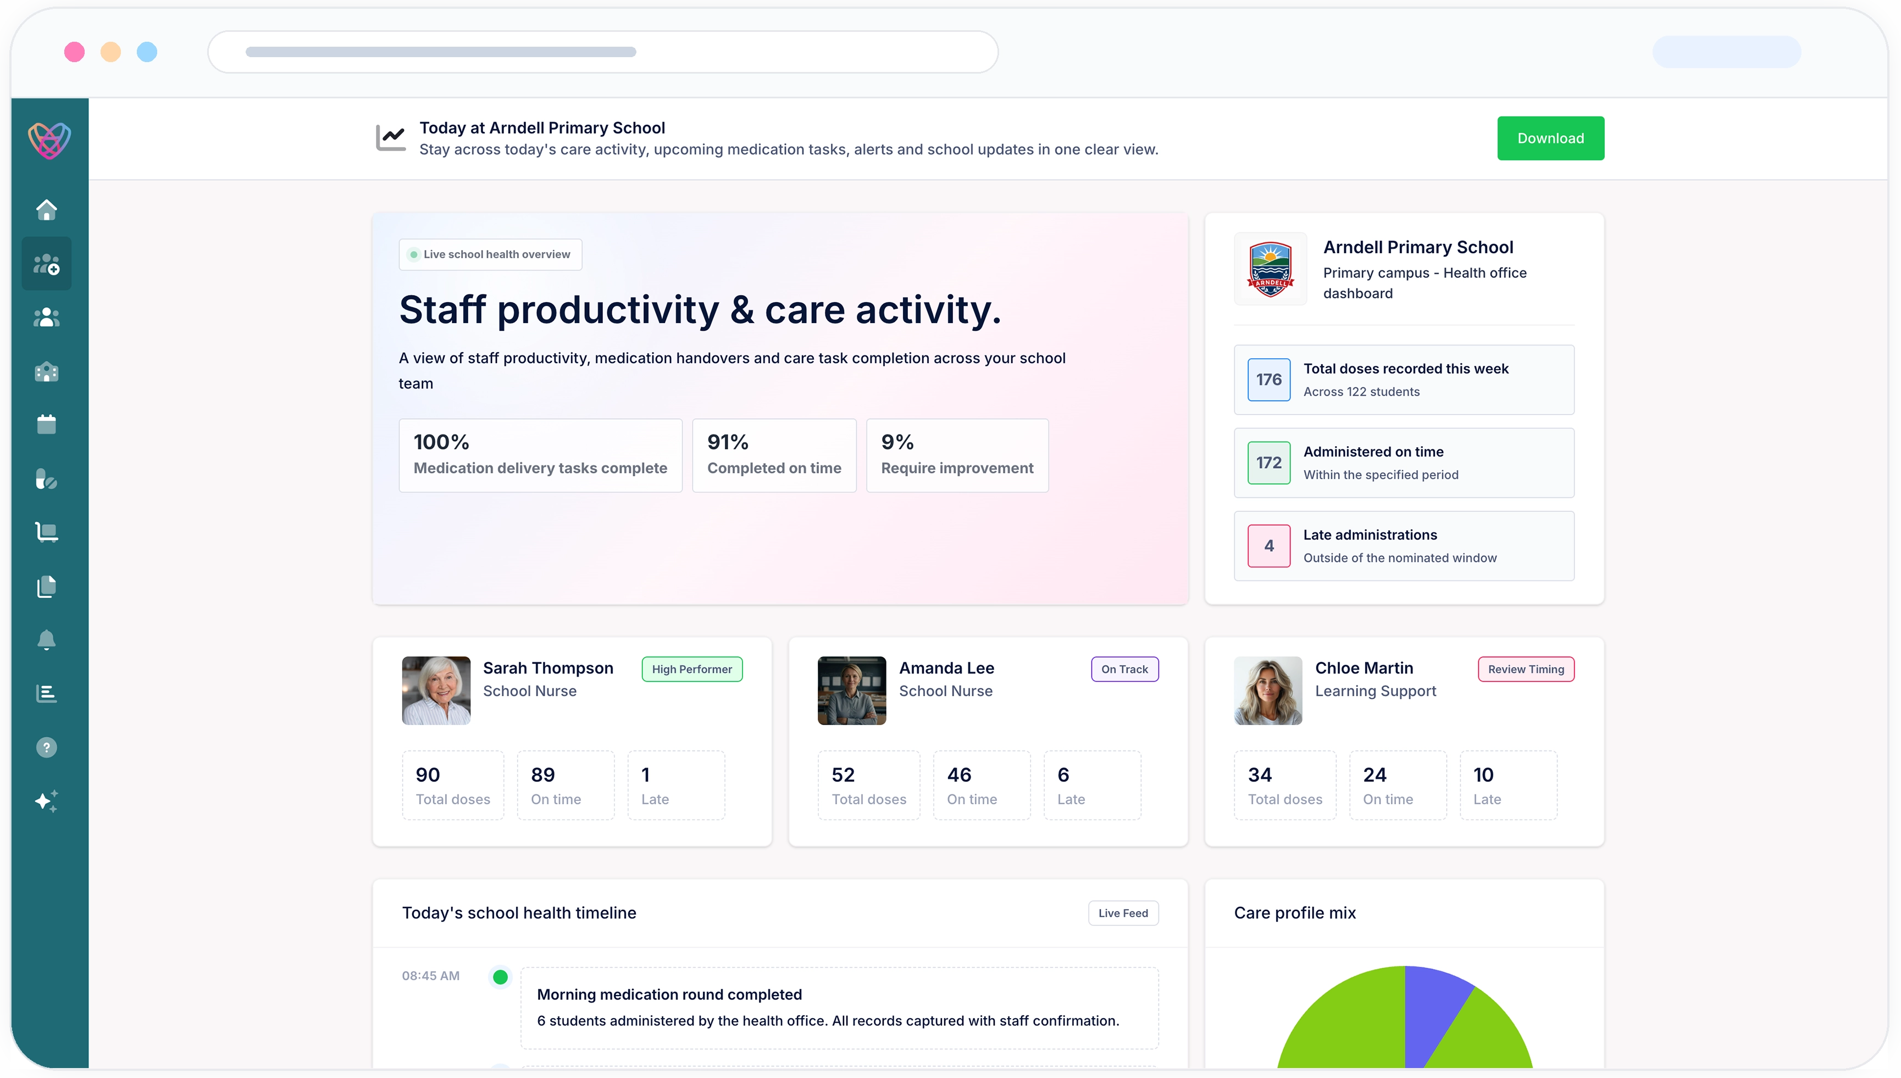Click the Arndell school crest logo

click(x=1271, y=269)
